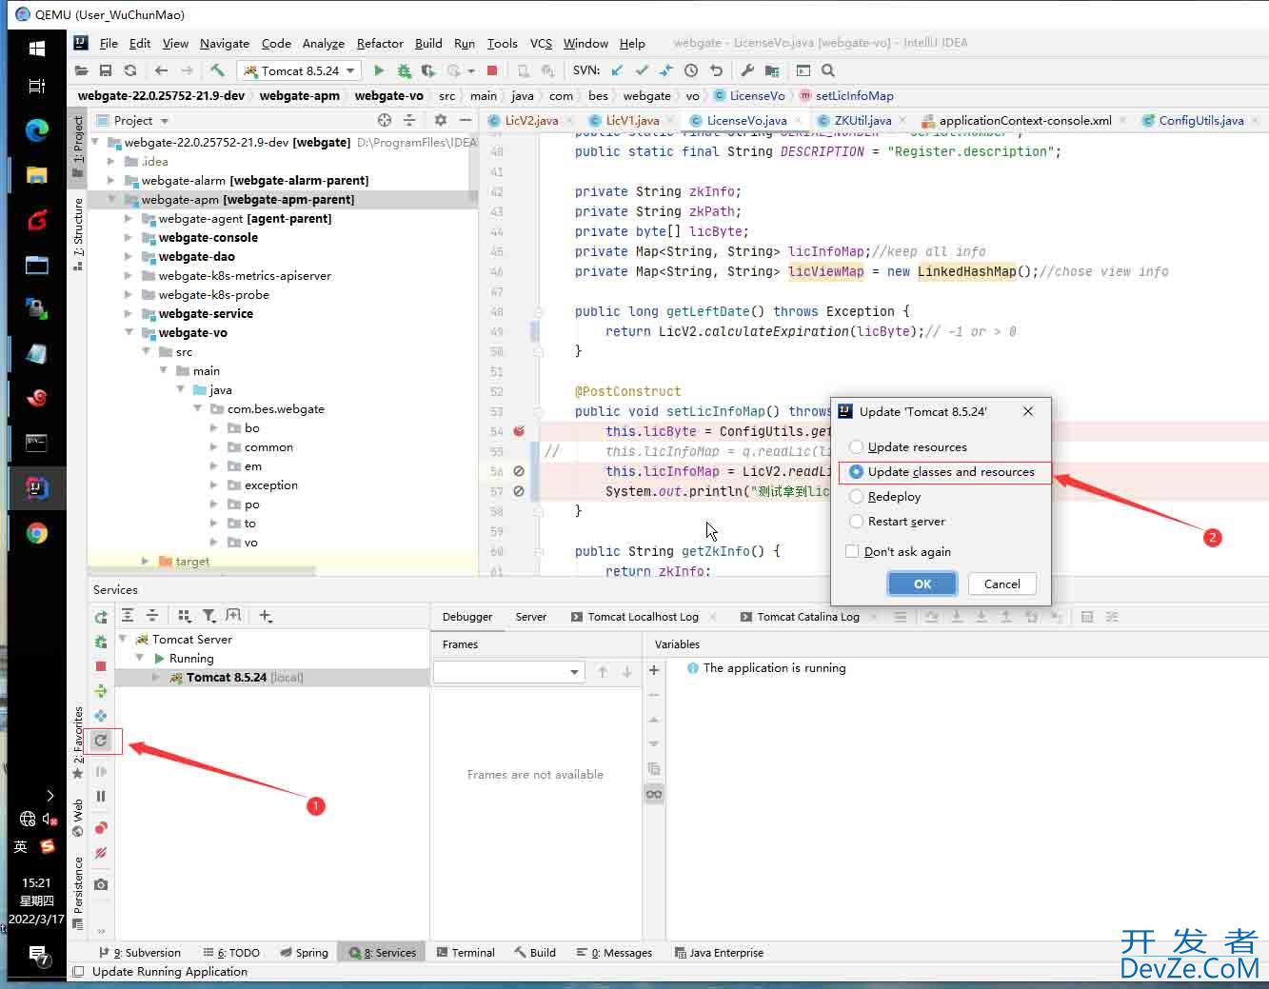Open the Refactor menu
Viewport: 1269px width, 989px height.
(x=380, y=43)
